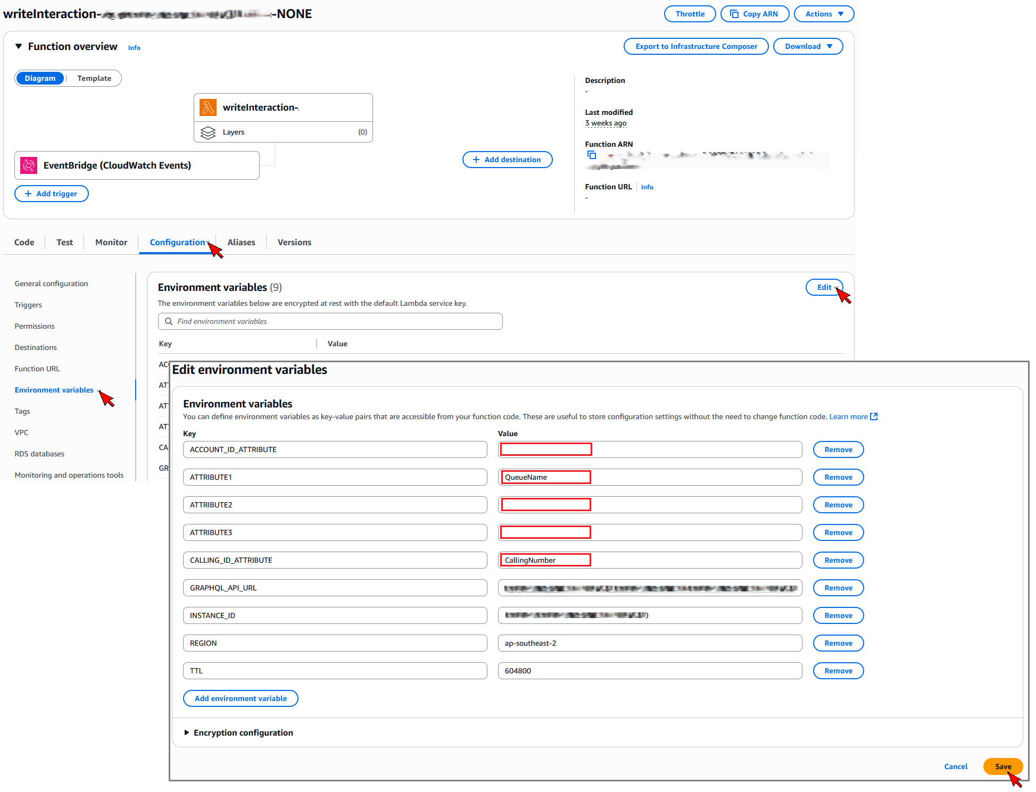Remove the TTL environment variable
1036x792 pixels.
pyautogui.click(x=838, y=671)
